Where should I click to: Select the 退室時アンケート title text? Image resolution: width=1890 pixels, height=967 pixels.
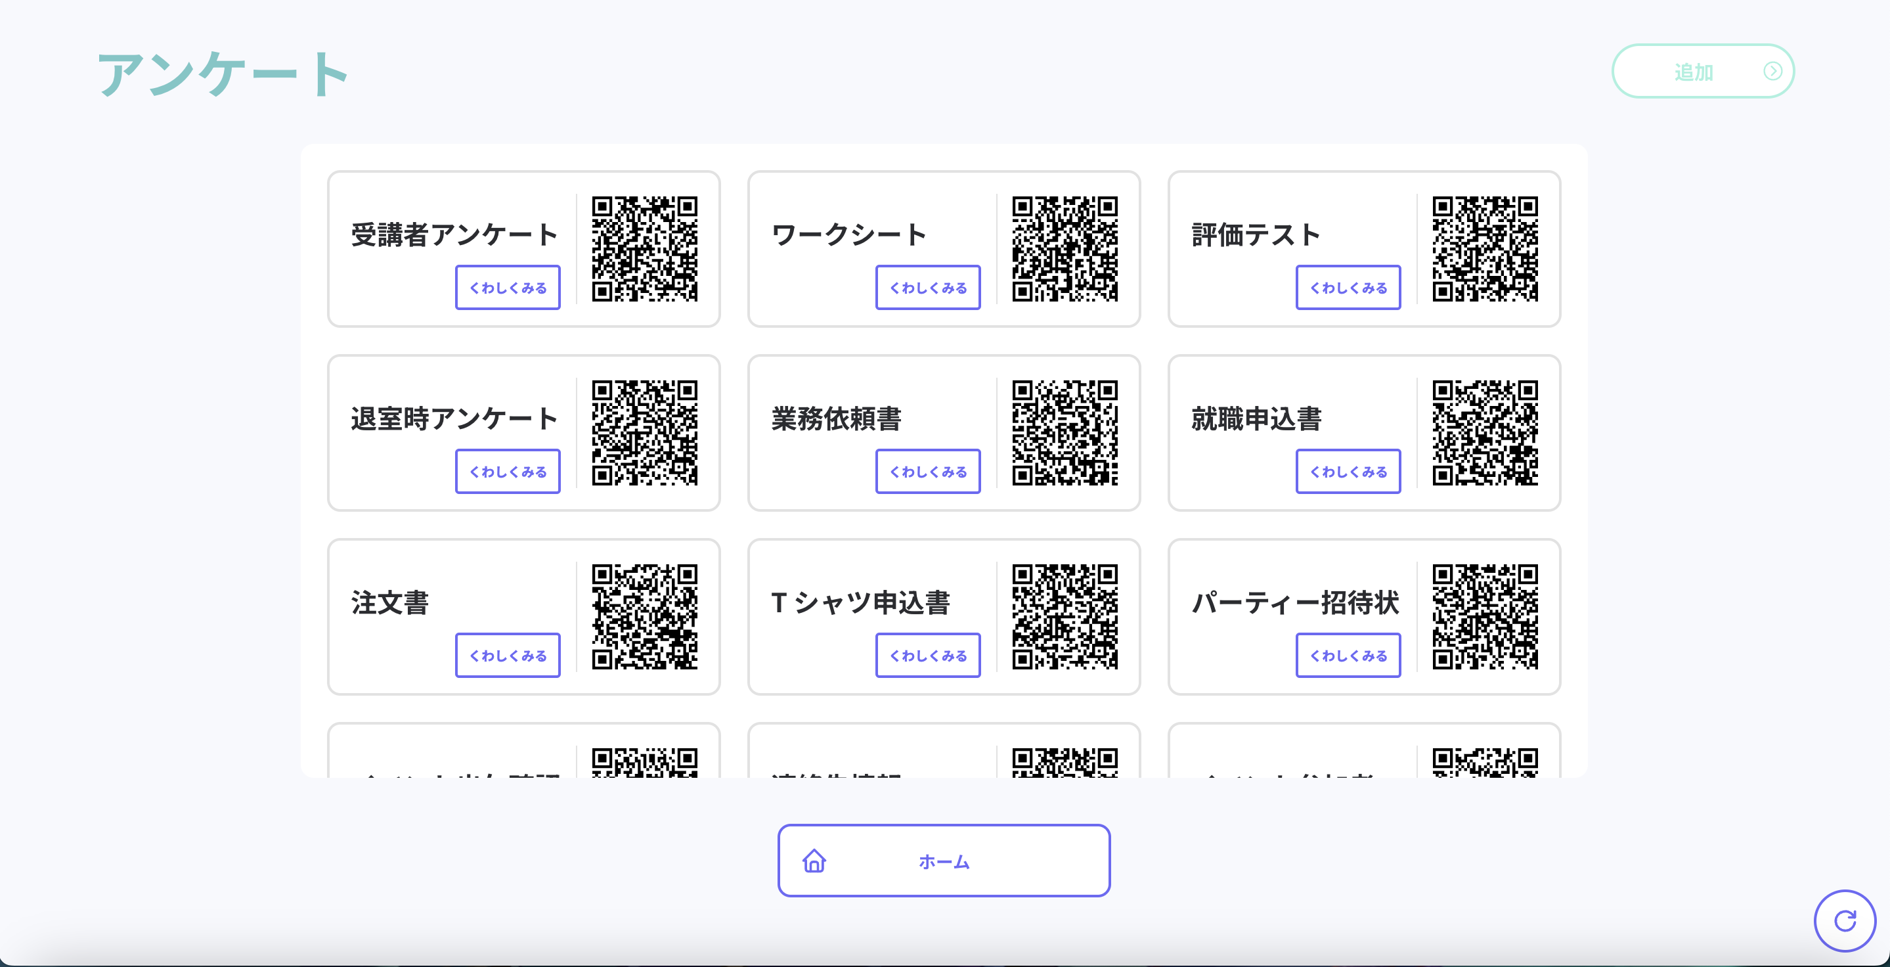coord(455,419)
